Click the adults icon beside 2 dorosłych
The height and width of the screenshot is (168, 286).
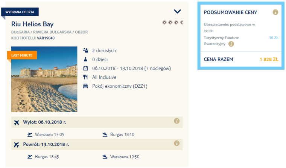coord(85,50)
